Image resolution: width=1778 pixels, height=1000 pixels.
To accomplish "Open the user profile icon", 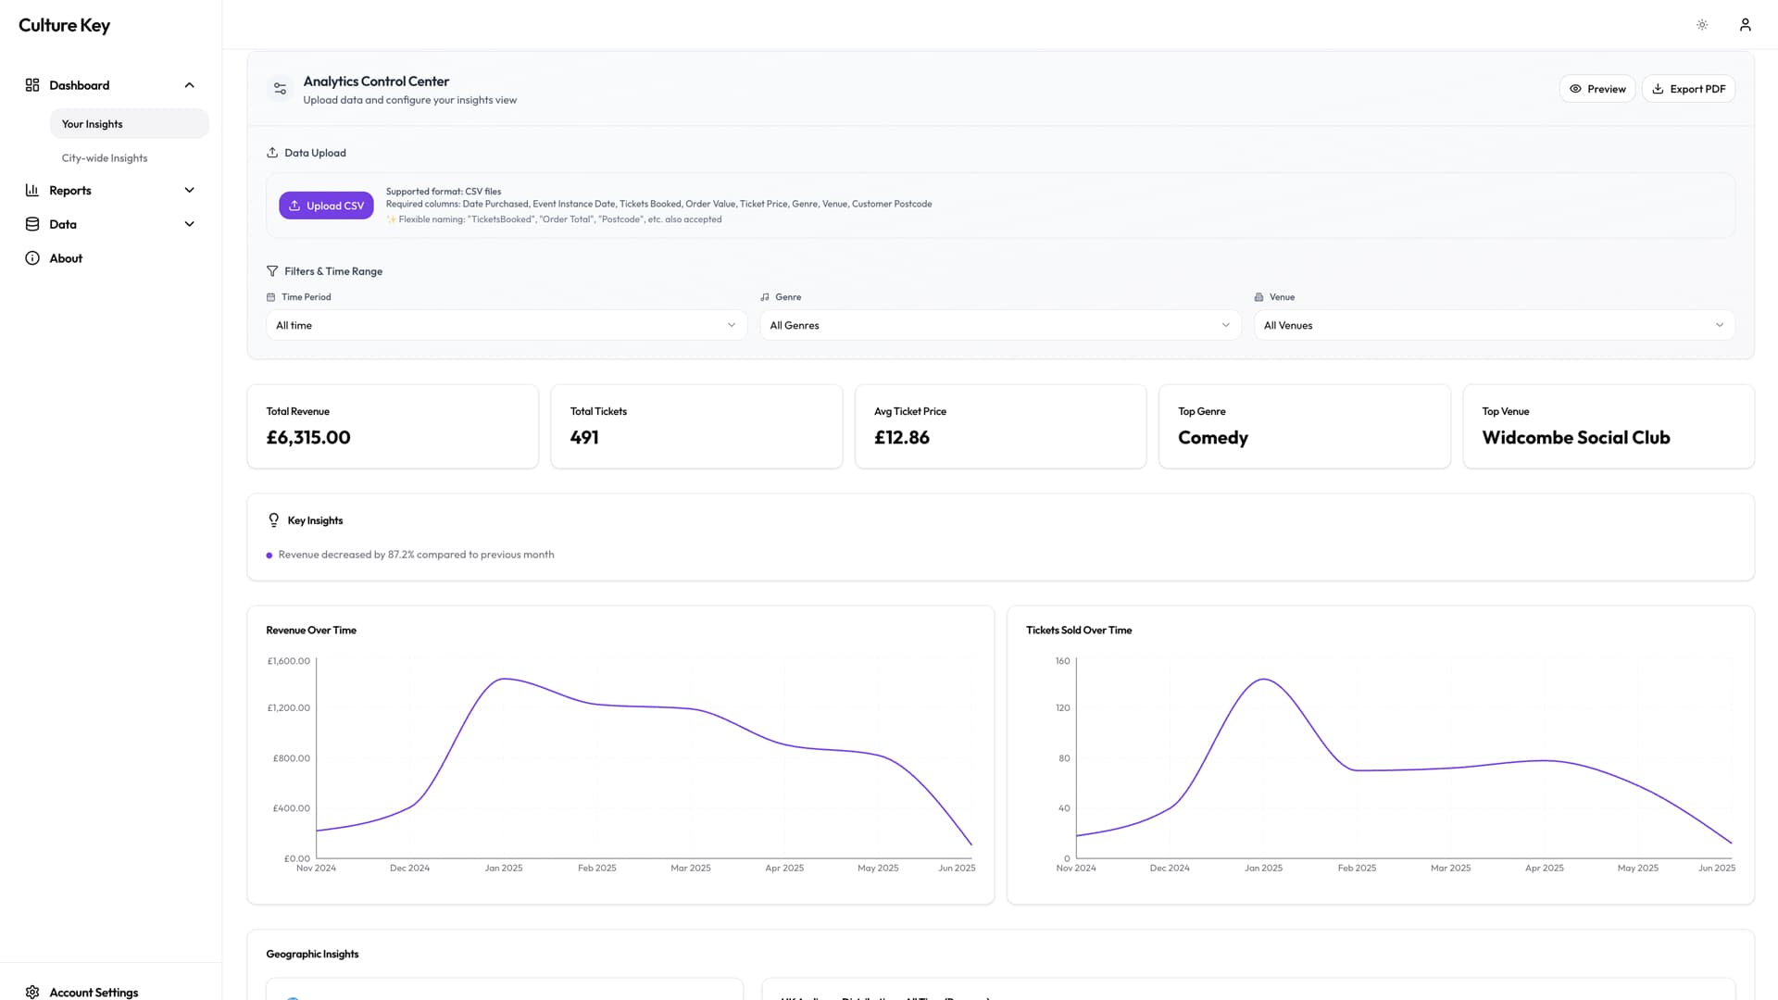I will (x=1745, y=25).
